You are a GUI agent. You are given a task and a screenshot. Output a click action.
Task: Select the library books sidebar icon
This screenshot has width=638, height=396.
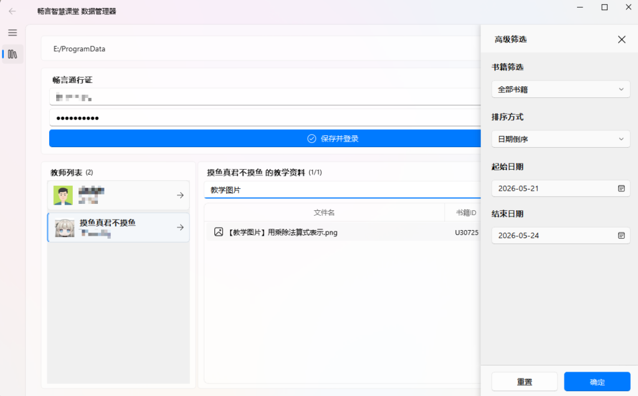tap(12, 54)
